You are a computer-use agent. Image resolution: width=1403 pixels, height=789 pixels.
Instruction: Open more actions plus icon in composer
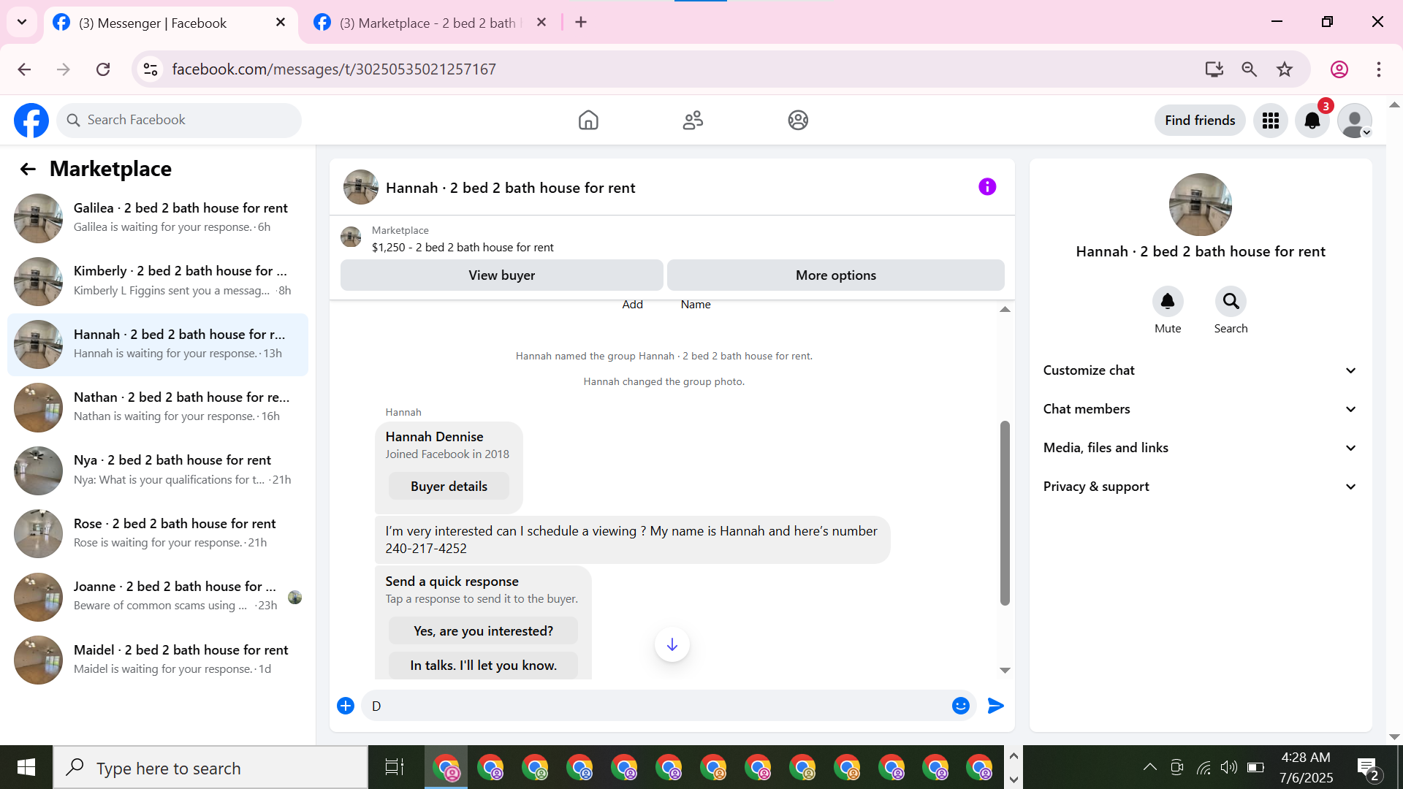346,706
